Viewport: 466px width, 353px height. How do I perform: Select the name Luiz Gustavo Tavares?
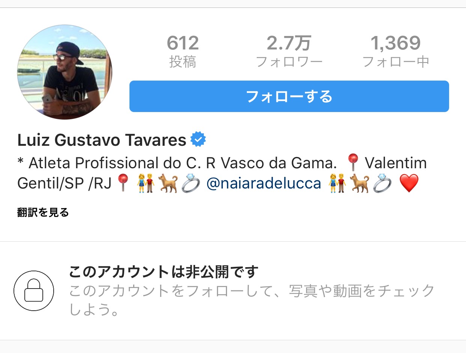[x=102, y=140]
